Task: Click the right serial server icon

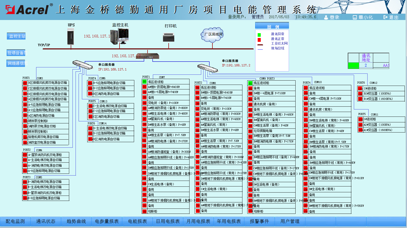Action: tap(207, 68)
